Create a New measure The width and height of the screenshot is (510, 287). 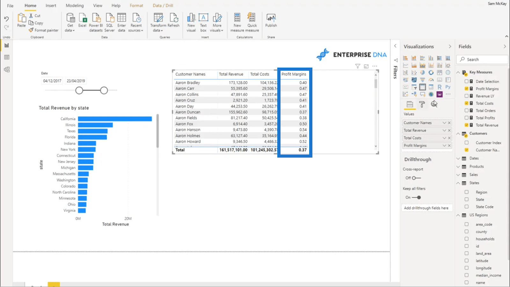tap(237, 22)
